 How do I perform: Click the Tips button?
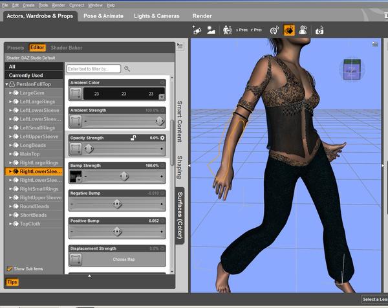(12, 281)
